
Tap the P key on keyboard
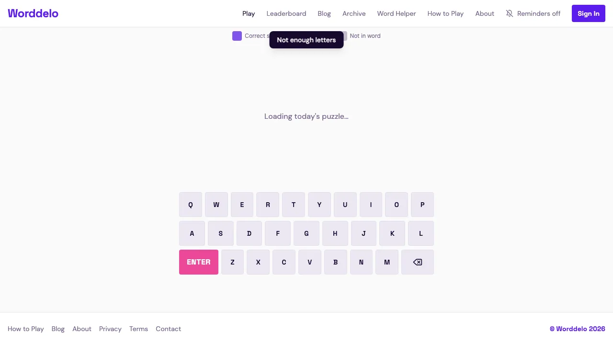click(422, 205)
